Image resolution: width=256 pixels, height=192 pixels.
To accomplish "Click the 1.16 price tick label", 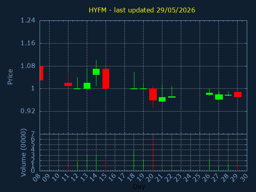I will [x=28, y=43].
